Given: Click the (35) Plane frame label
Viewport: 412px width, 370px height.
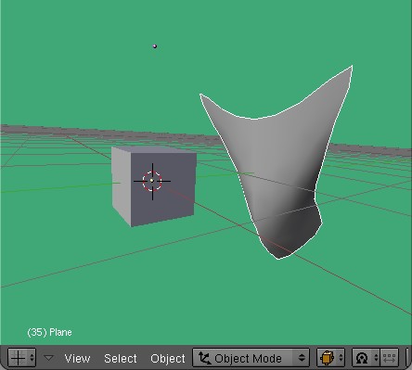Looking at the screenshot, I should (x=49, y=332).
